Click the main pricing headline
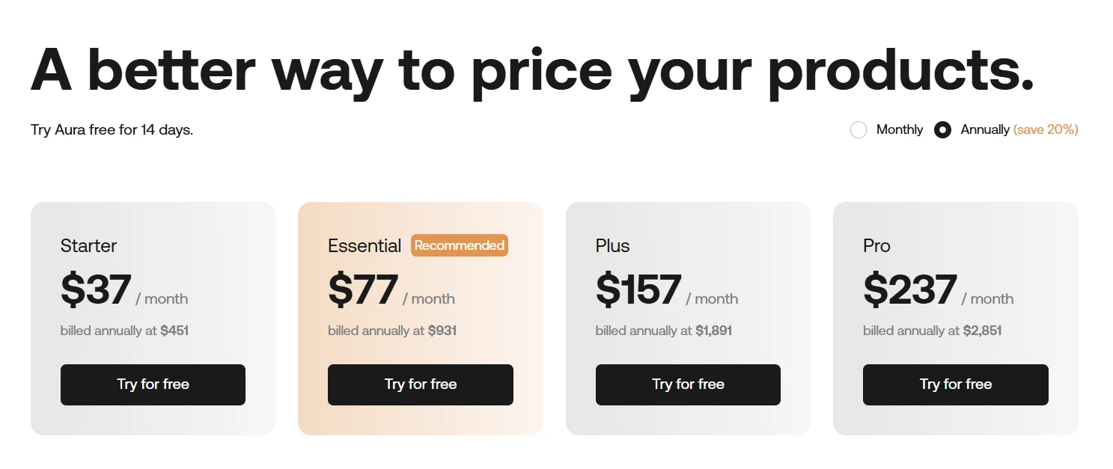This screenshot has width=1113, height=469. [533, 69]
